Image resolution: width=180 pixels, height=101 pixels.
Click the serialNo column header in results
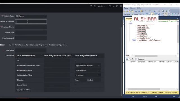(133, 62)
